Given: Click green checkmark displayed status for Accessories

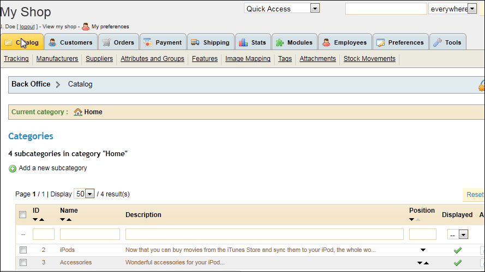Looking at the screenshot, I should 457,263.
